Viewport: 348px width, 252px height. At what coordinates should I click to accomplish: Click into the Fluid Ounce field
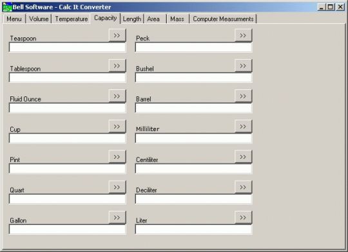pos(67,108)
